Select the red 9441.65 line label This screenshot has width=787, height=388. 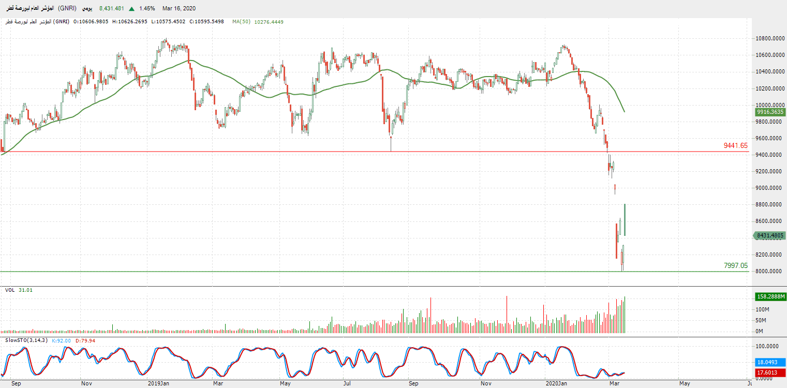[736, 146]
